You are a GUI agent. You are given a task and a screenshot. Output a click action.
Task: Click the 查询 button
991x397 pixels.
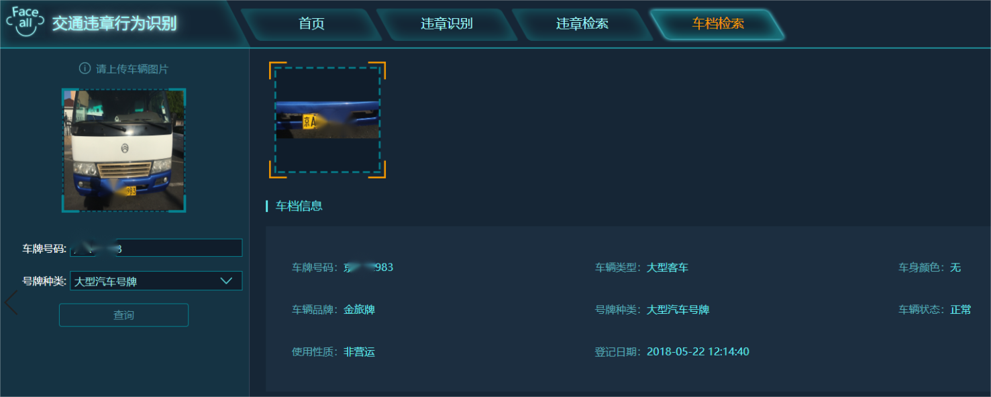pos(123,315)
